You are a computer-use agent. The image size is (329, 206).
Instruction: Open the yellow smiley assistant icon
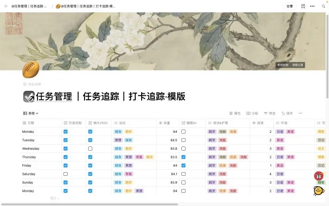[318, 191]
